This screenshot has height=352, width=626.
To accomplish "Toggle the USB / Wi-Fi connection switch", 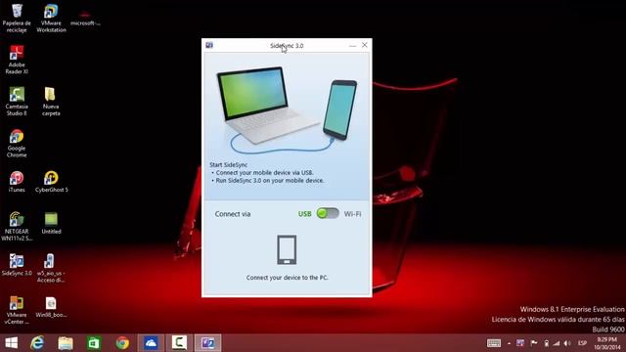I will click(x=328, y=213).
